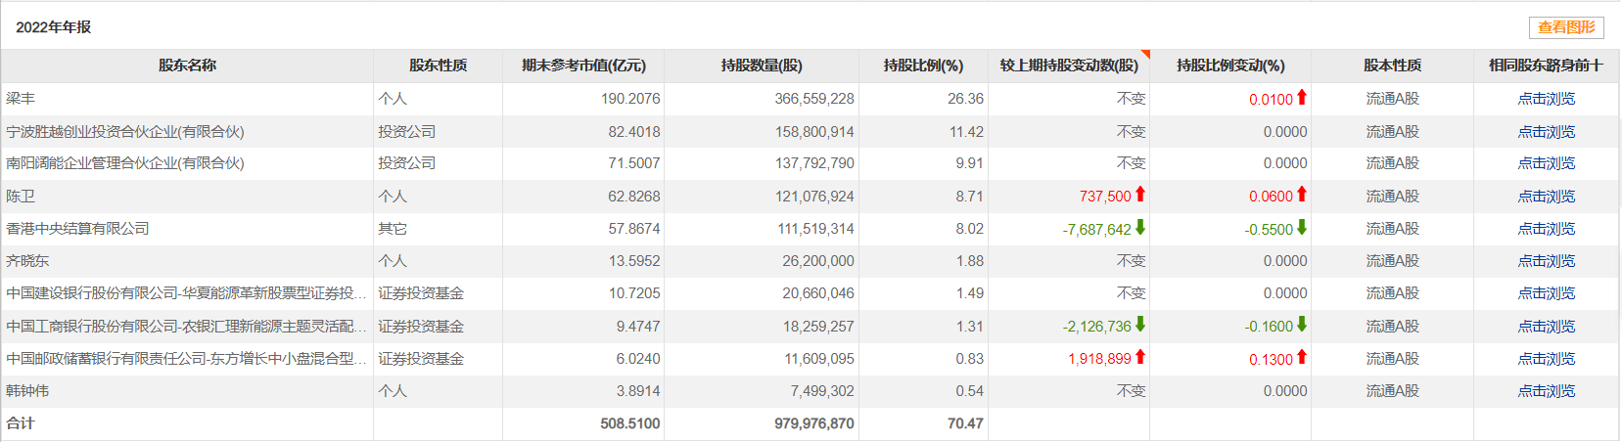Click green down arrow beside -2,126,736
The image size is (1622, 442).
1140,325
